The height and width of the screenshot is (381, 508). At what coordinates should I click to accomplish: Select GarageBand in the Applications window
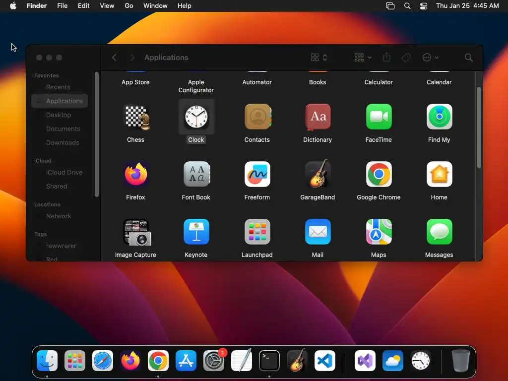click(x=318, y=174)
